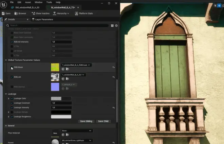Browse to RGB Mask texture in Content Browser

[x=68, y=69]
